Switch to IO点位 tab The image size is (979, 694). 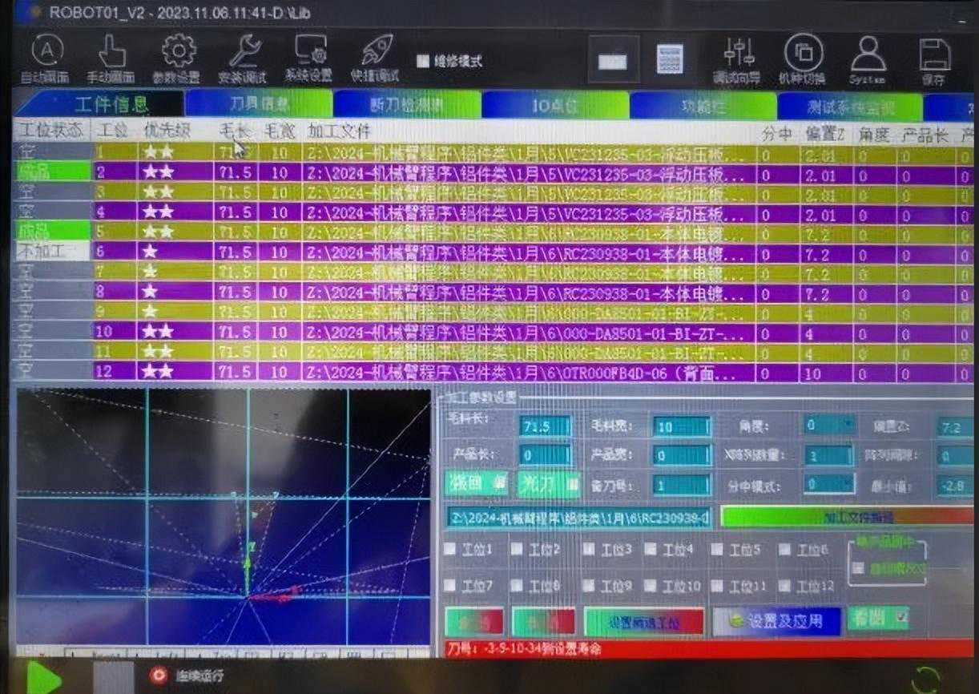tap(554, 105)
